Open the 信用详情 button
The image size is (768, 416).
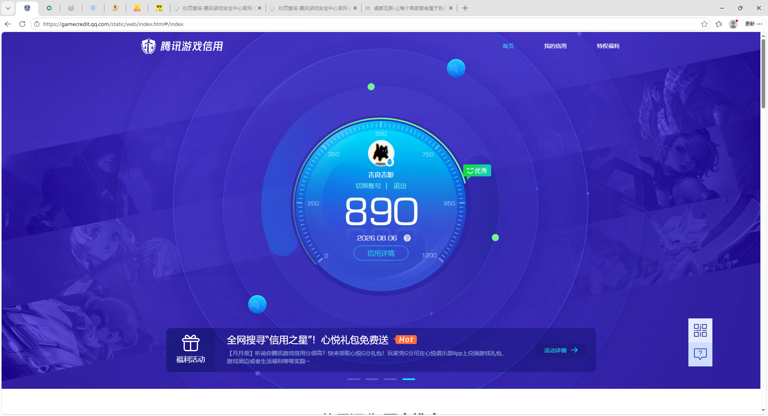[x=381, y=253]
